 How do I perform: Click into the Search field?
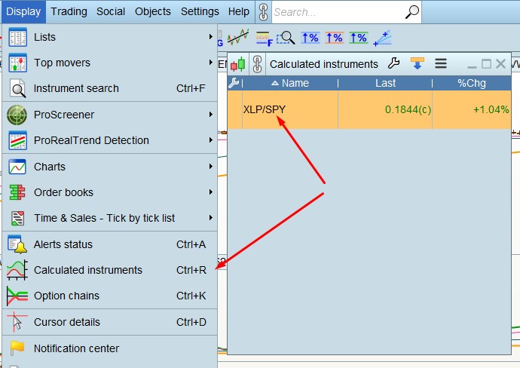click(338, 12)
